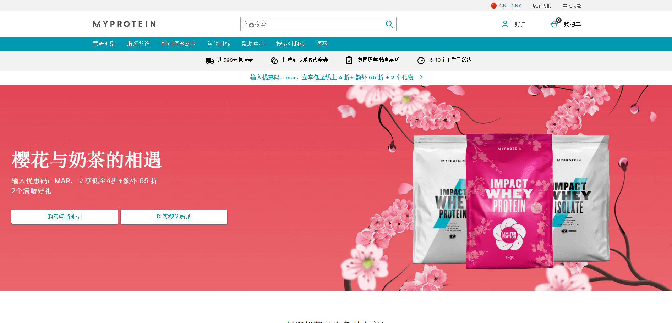Screen dimensions: 672x323
Task: Open the 按系列购买 menu
Action: 290,44
